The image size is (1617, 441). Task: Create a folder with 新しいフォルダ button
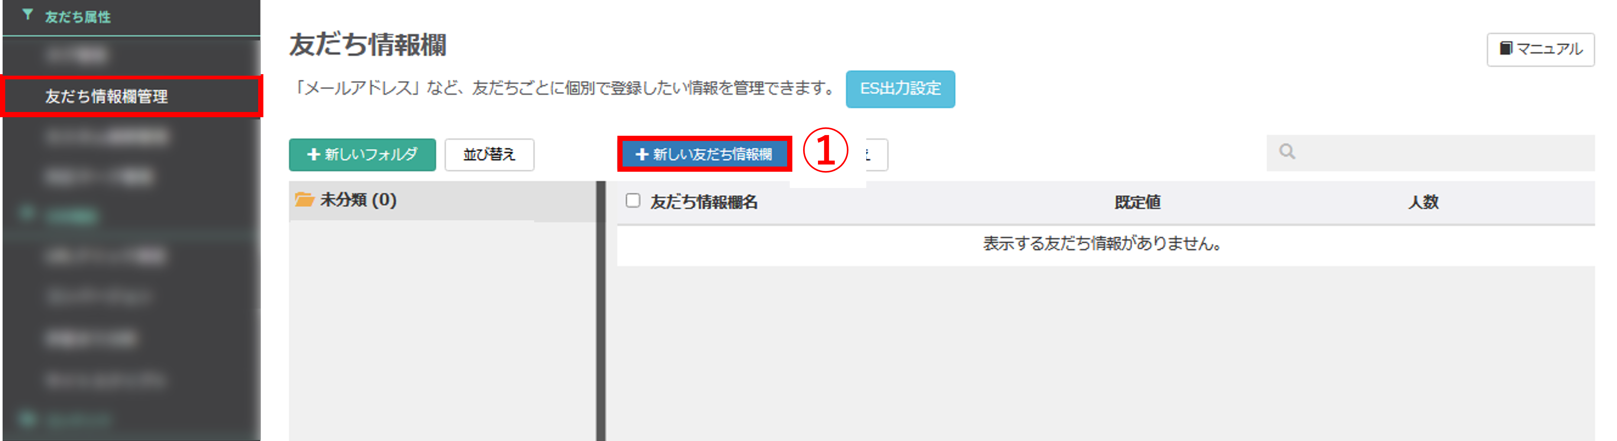click(362, 155)
